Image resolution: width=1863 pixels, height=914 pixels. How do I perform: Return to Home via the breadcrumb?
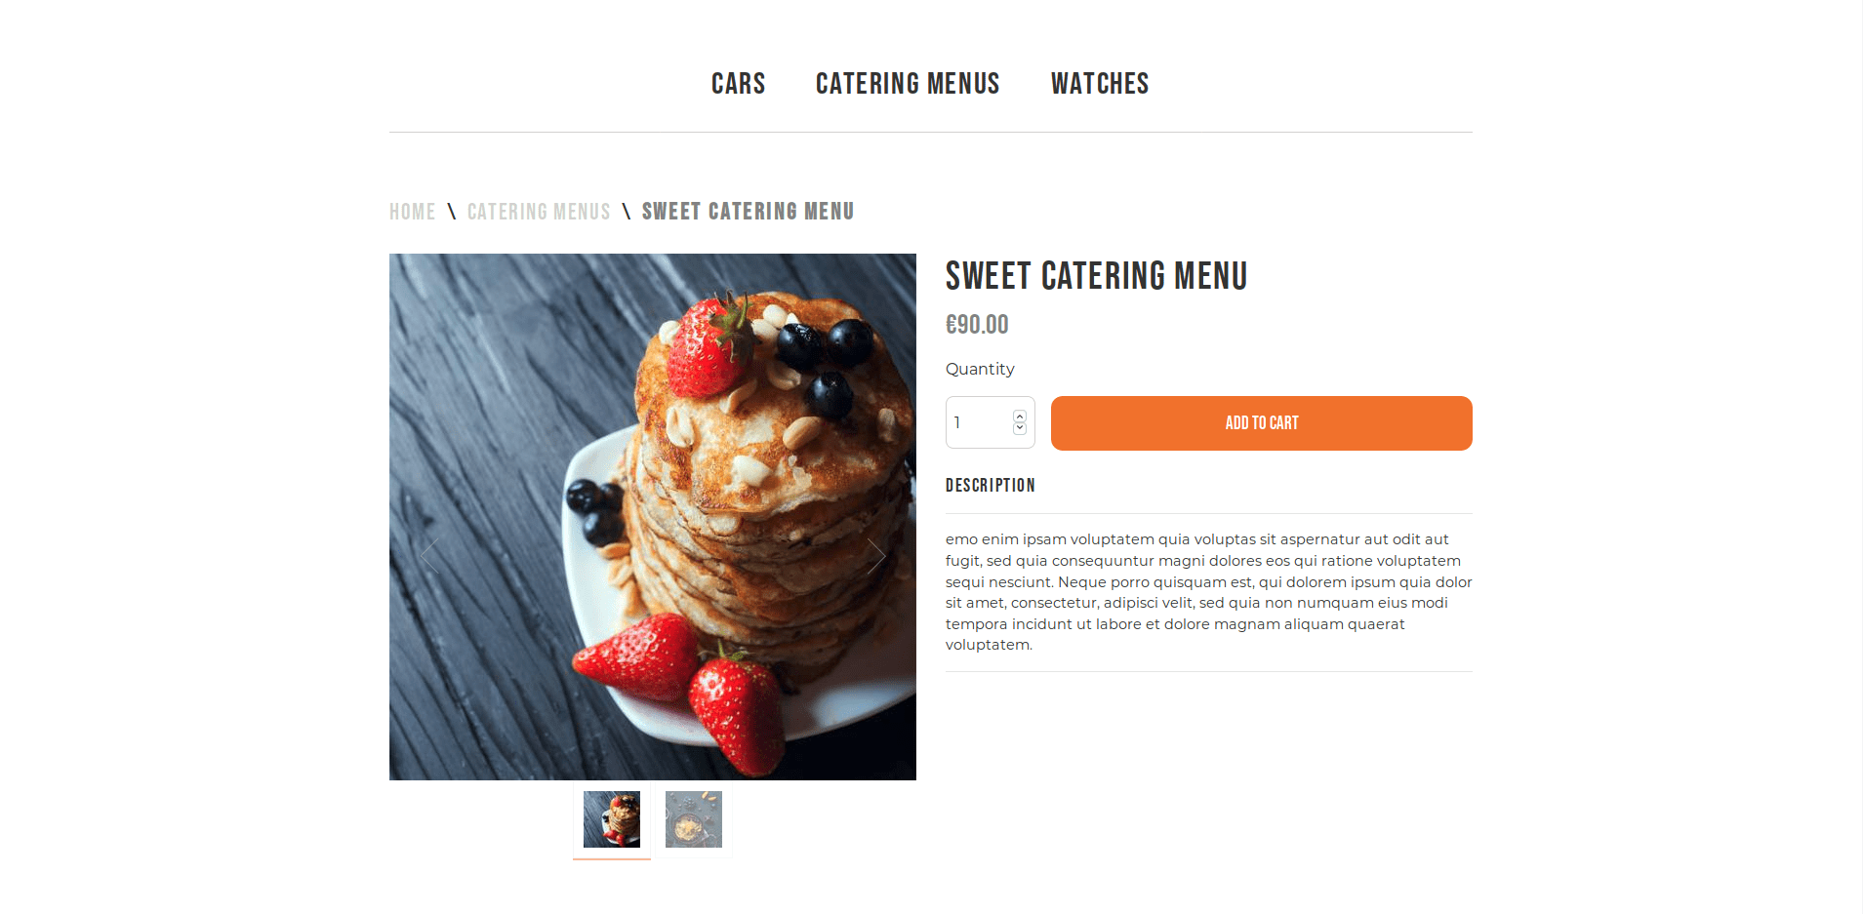pyautogui.click(x=412, y=212)
